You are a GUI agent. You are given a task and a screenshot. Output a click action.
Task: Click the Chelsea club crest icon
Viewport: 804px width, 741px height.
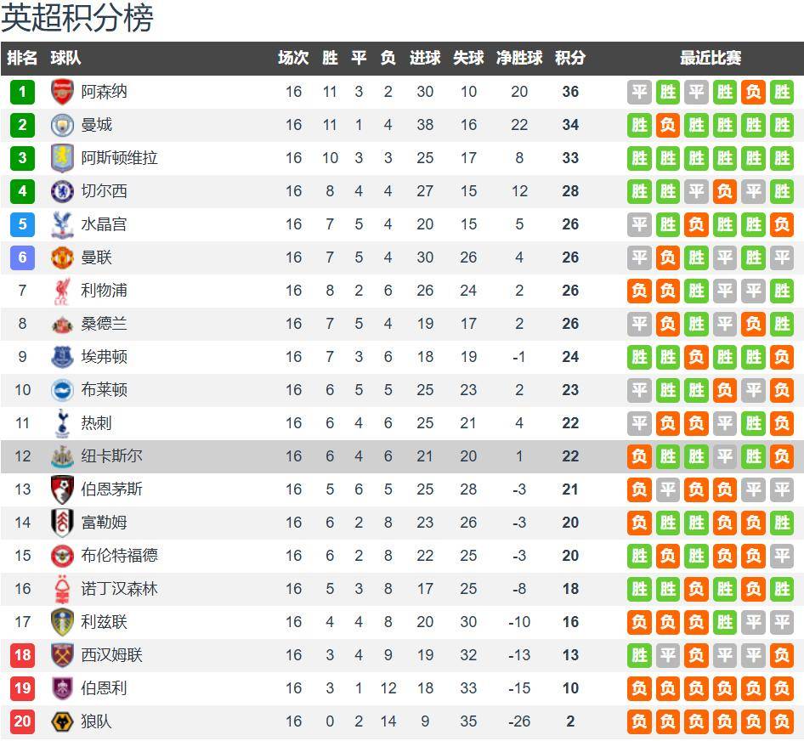point(63,191)
